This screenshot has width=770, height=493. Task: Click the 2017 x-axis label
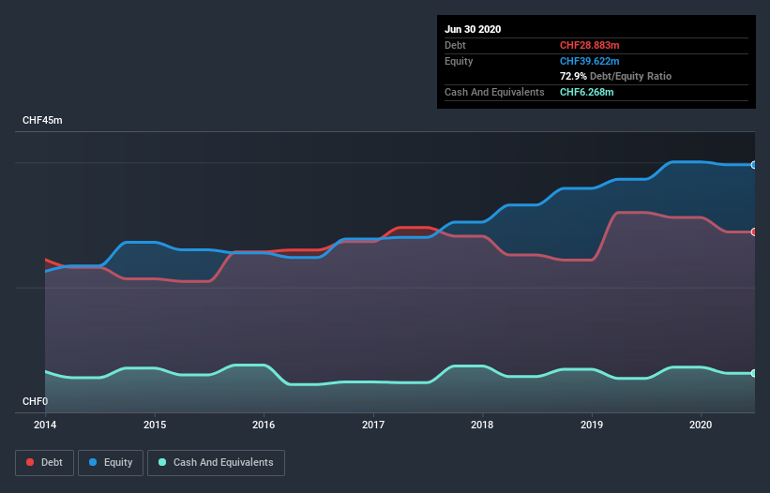[x=373, y=425]
